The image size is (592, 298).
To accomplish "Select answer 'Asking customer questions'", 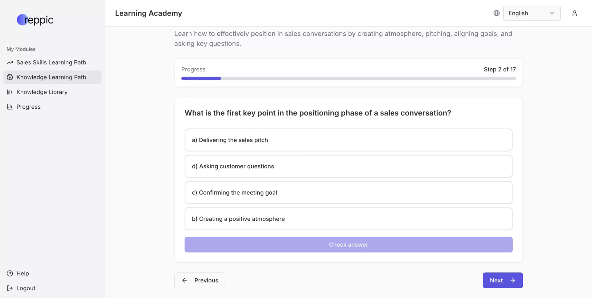I will (x=348, y=166).
